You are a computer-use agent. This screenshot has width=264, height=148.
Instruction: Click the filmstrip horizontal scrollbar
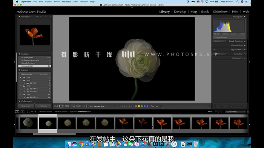[x=54, y=134]
